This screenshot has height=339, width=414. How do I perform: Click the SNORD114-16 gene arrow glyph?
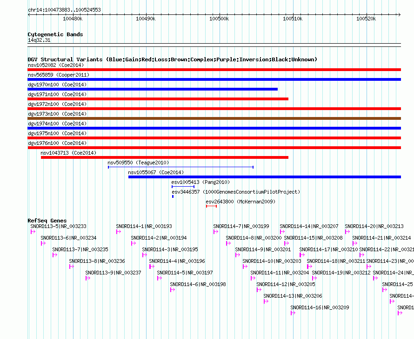pos(293,313)
